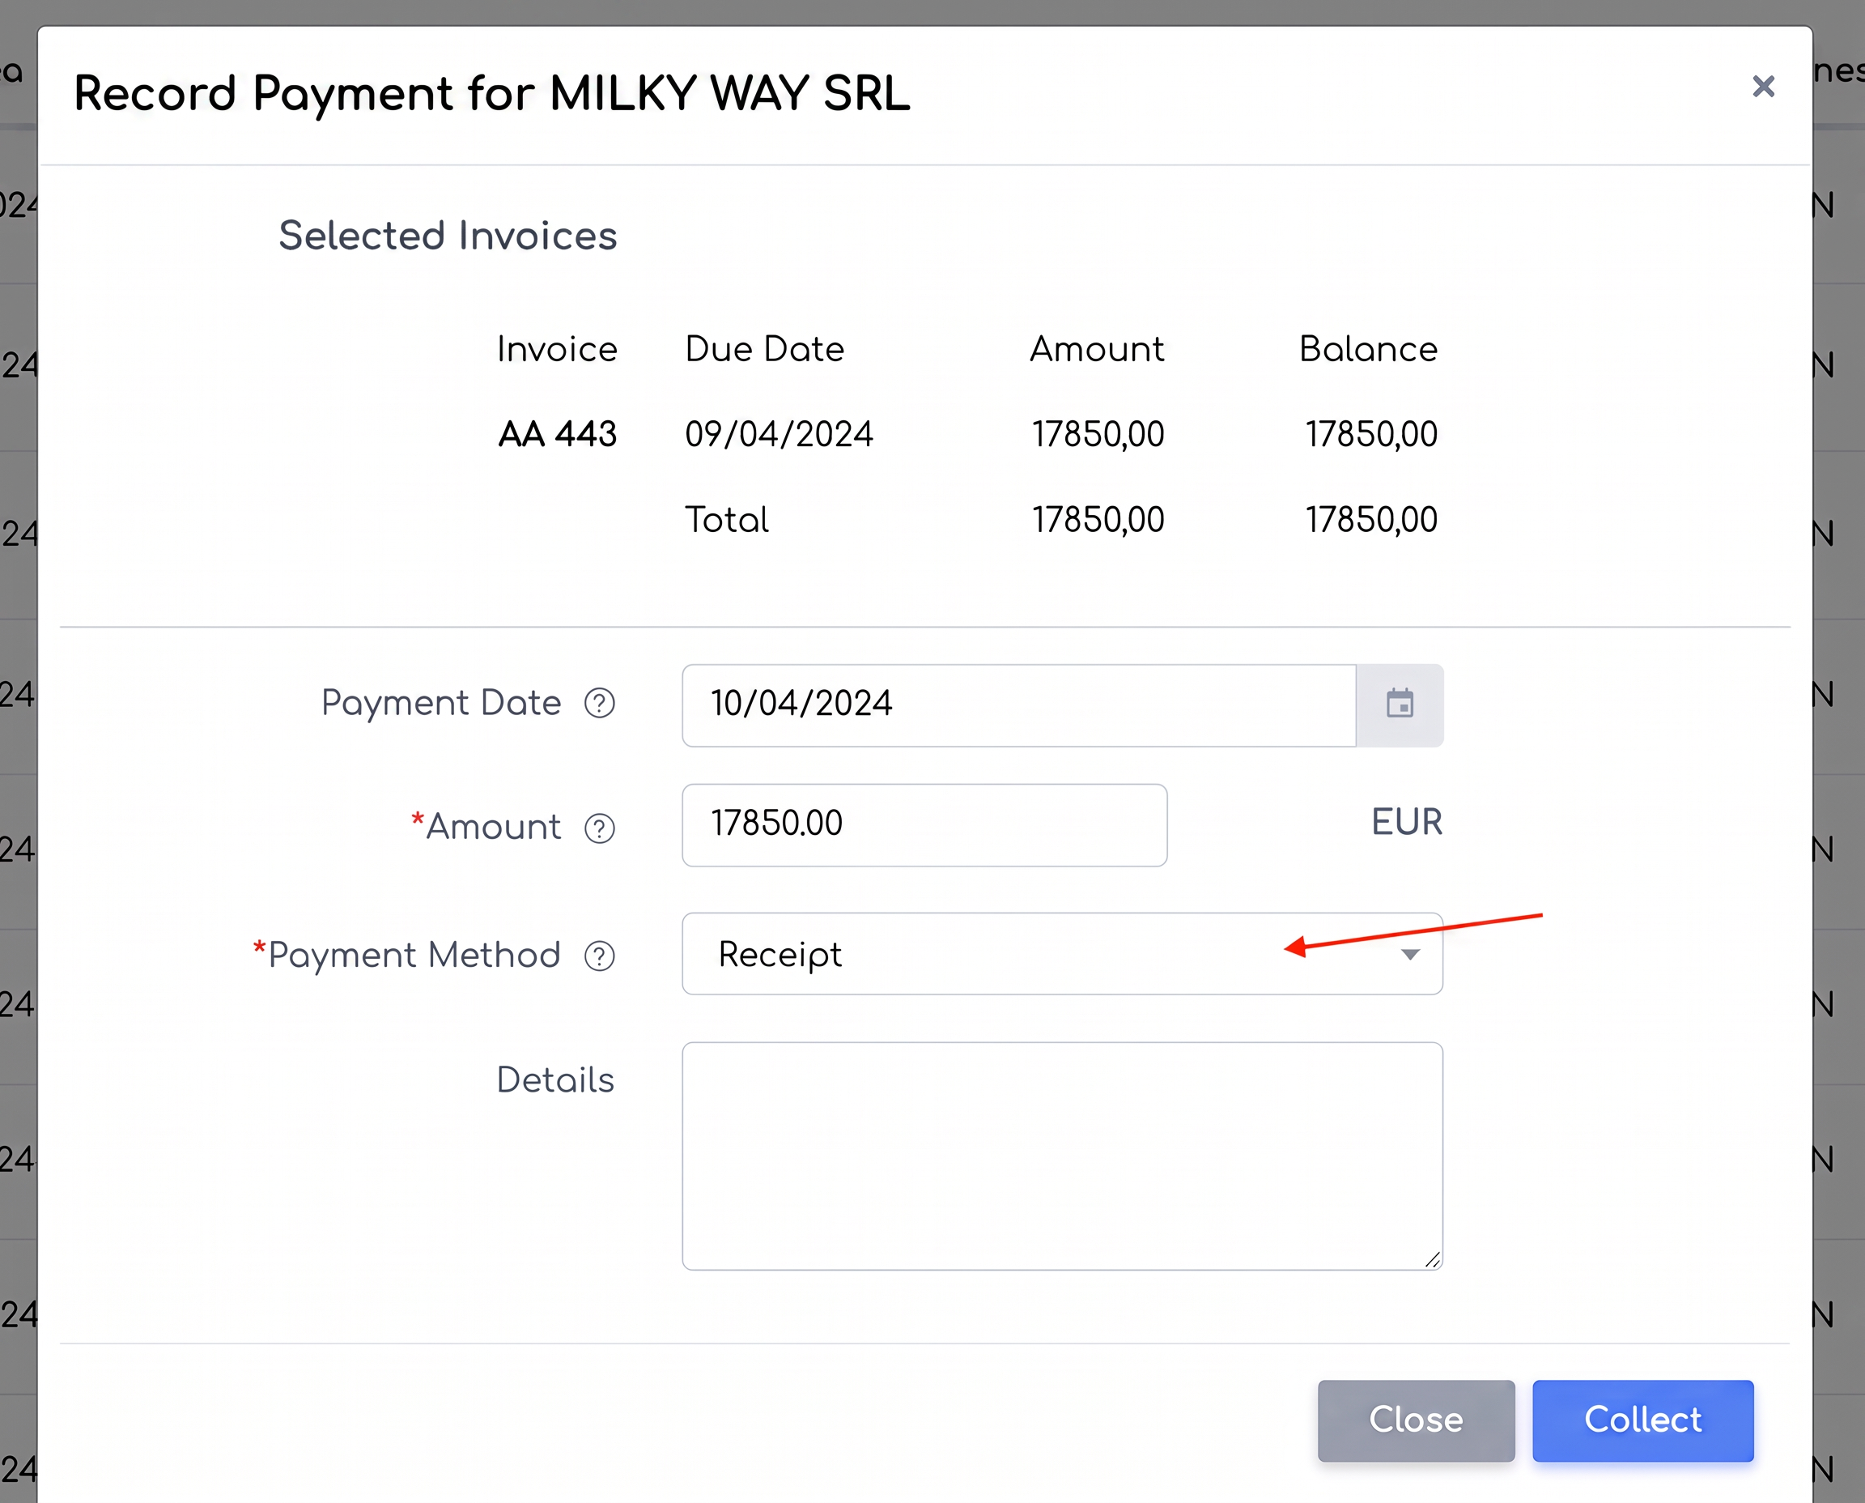Click the gray Close button
The height and width of the screenshot is (1503, 1865).
tap(1416, 1420)
